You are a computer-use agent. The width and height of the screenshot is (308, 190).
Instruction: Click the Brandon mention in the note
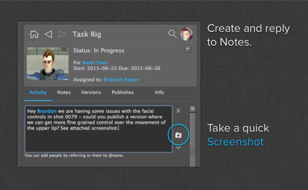coord(46,111)
